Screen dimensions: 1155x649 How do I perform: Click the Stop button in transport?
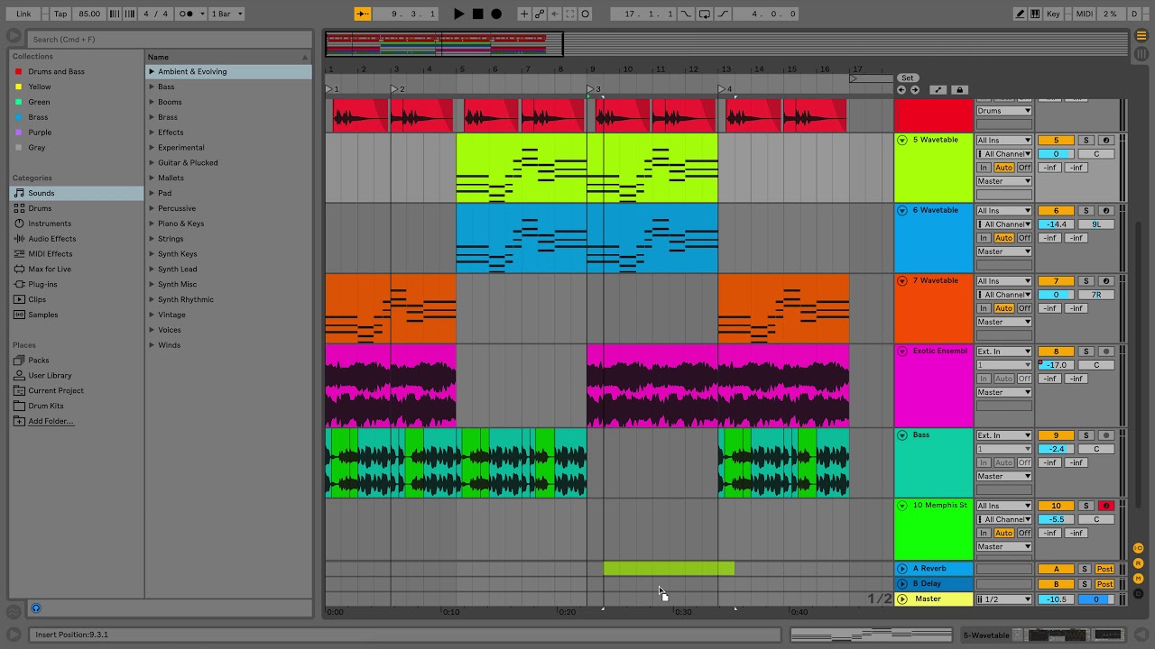click(x=477, y=14)
